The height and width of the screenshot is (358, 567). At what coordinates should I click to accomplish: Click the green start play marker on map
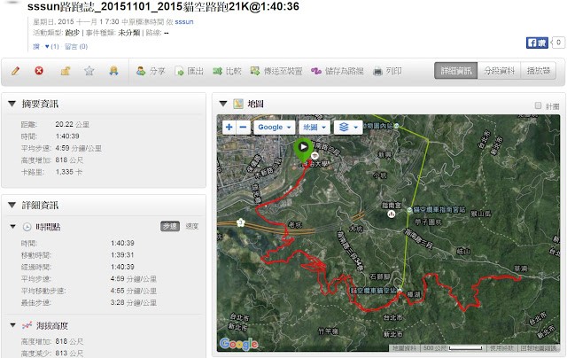pos(303,149)
